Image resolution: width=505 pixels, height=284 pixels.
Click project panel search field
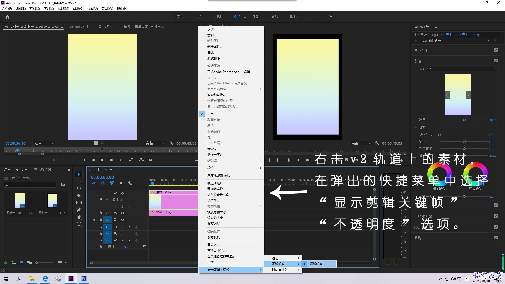(30, 185)
